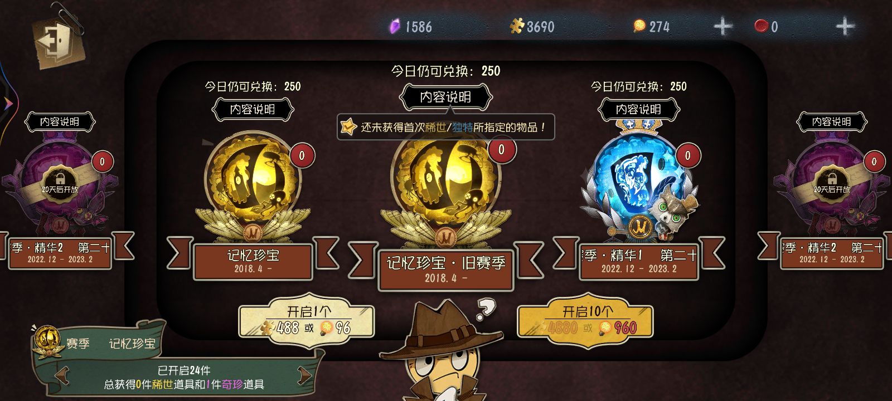Select the blue 精华1 essence orb
The width and height of the screenshot is (892, 401).
(x=639, y=184)
